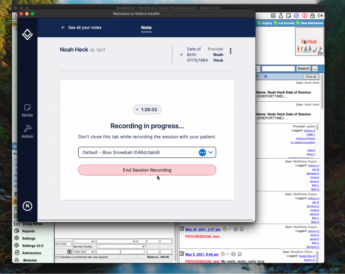Switch to the Note tab
Image resolution: width=345 pixels, height=274 pixels.
(146, 28)
